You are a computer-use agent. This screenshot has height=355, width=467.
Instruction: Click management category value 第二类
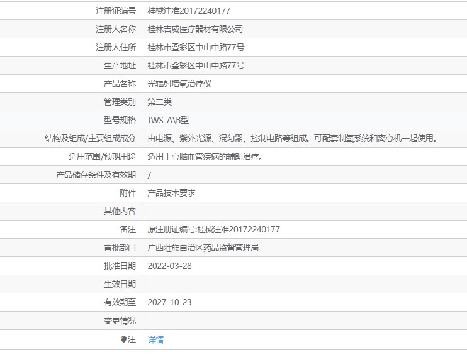click(159, 102)
